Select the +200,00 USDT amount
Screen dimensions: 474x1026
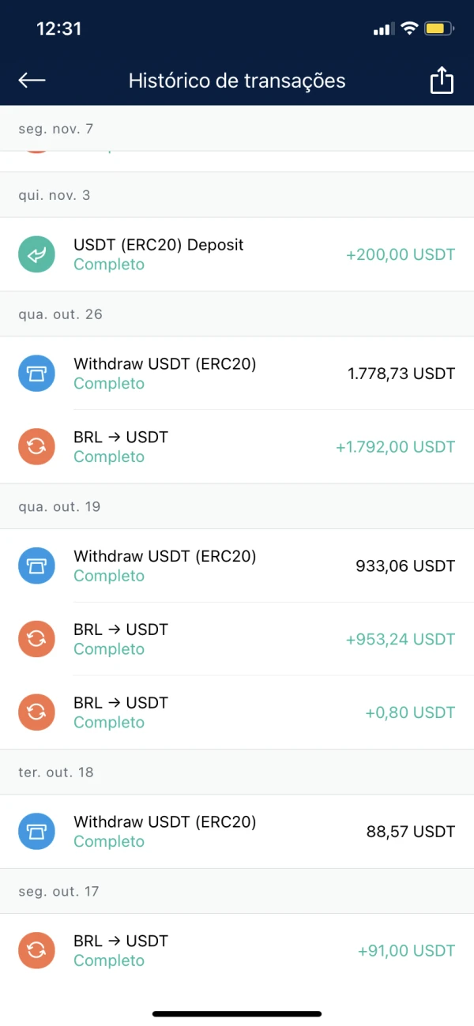pos(401,255)
